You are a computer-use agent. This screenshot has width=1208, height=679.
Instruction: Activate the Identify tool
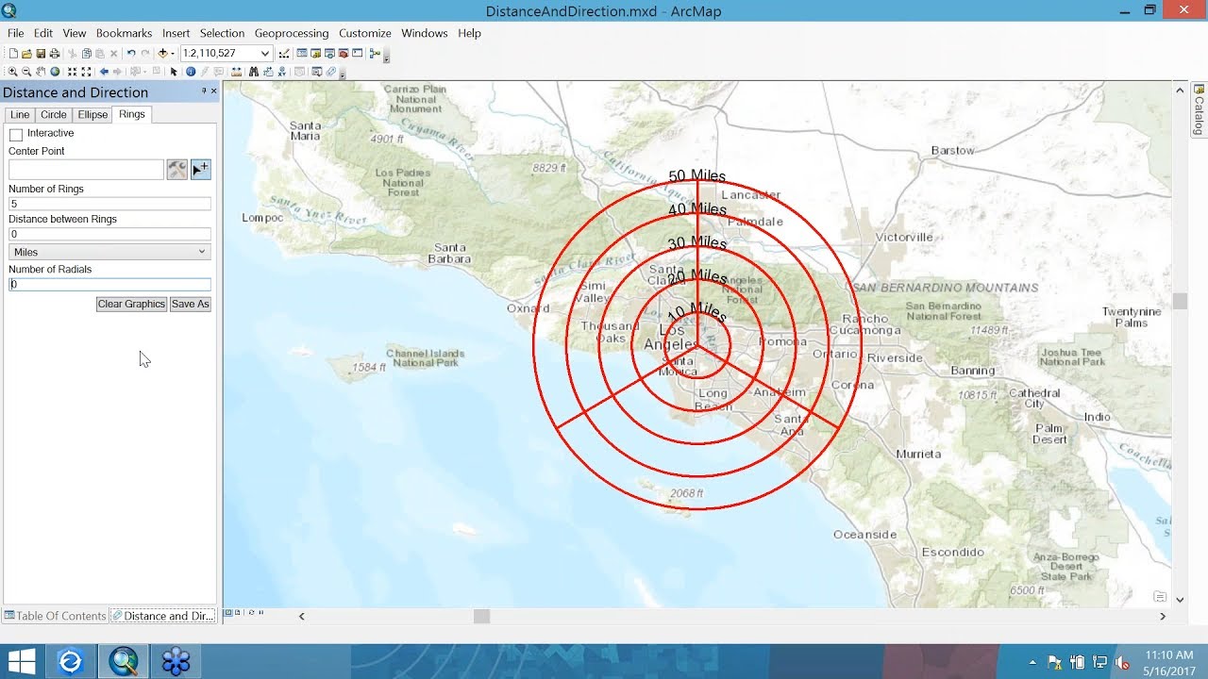tap(191, 72)
